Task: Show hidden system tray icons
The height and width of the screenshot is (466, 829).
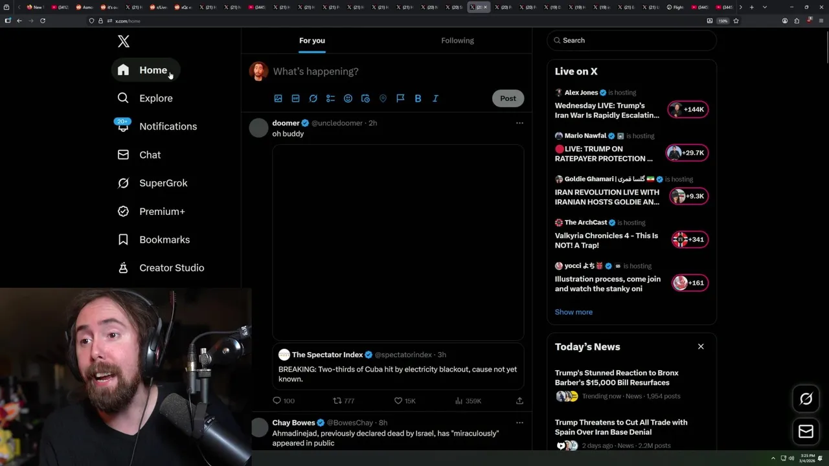Action: (773, 458)
